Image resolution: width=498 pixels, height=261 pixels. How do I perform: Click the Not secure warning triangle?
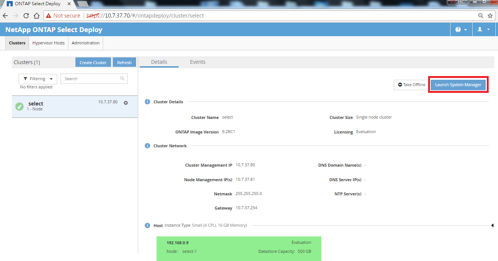(x=49, y=16)
